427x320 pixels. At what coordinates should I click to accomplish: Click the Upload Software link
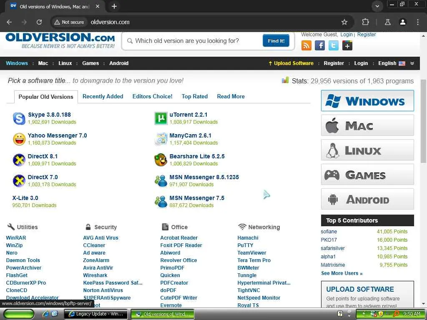click(291, 63)
